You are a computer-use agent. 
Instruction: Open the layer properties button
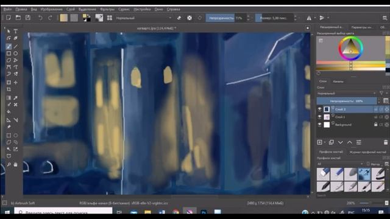click(x=359, y=142)
